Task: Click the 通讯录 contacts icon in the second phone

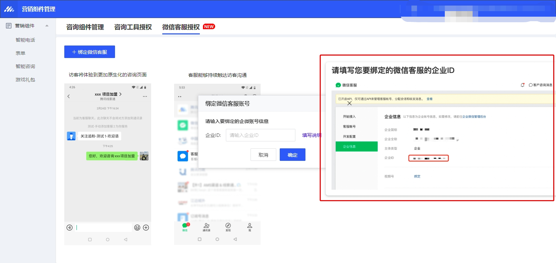Action: [x=206, y=227]
